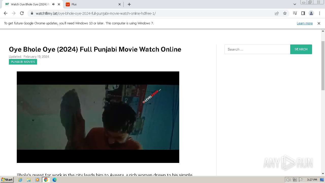Click the scrollbar up arrow
The image size is (325, 183).
click(x=323, y=31)
